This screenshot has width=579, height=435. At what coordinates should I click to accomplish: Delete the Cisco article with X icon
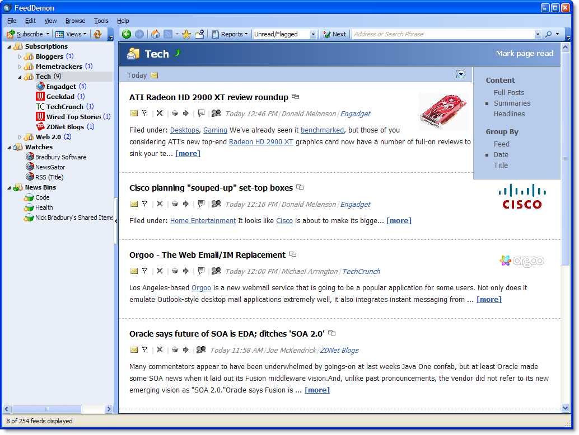tap(160, 204)
